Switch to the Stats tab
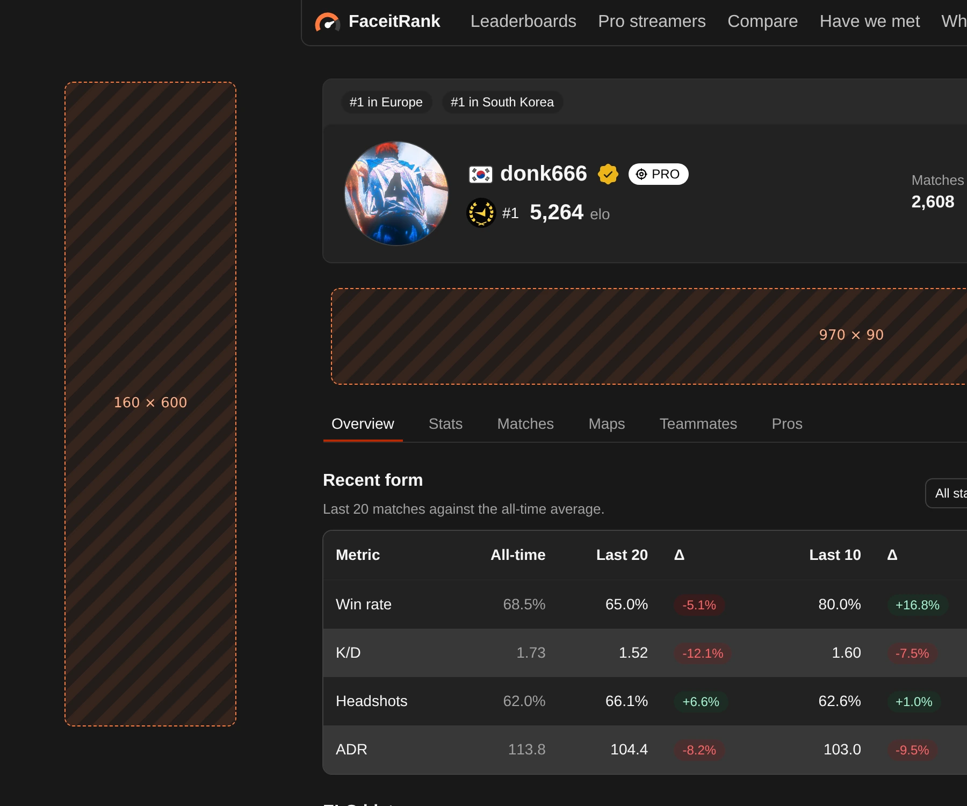 click(445, 424)
